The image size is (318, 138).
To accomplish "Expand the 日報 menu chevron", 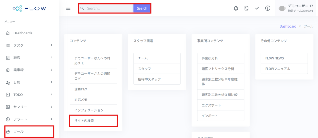I will tap(52, 82).
